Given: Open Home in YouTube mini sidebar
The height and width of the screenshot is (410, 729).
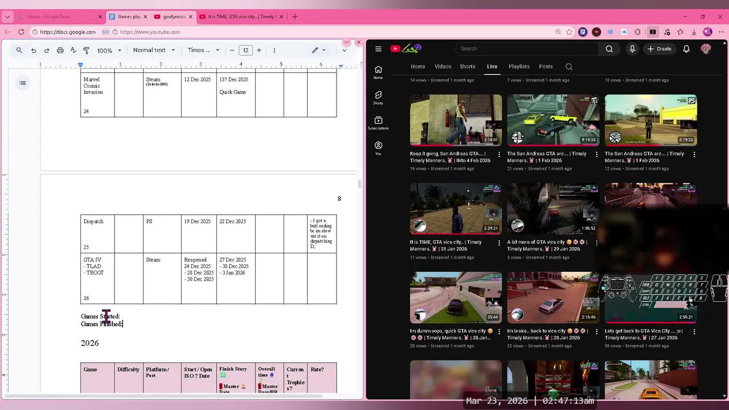Looking at the screenshot, I should pos(378,72).
